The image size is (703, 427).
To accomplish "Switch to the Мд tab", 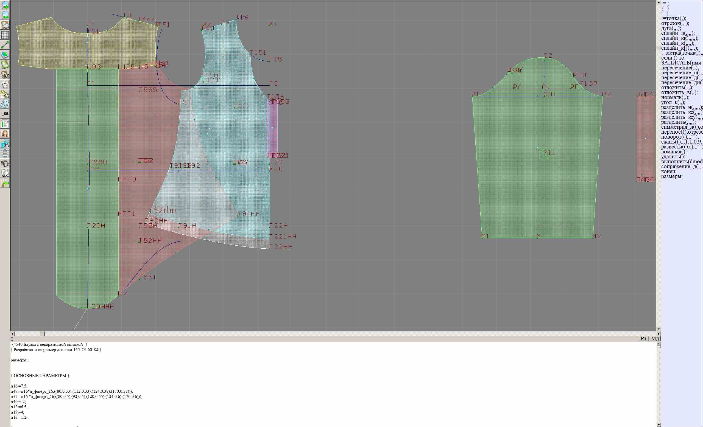I will [655, 338].
